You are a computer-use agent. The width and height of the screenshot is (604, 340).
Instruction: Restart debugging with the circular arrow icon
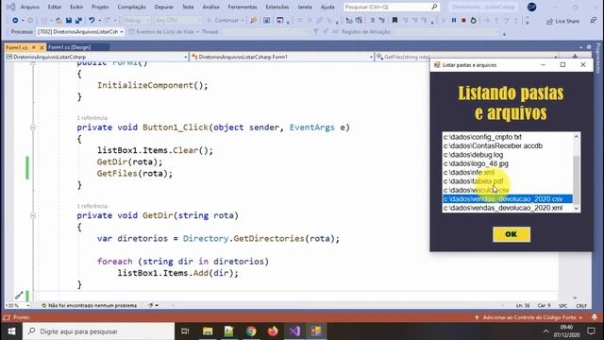(x=473, y=20)
